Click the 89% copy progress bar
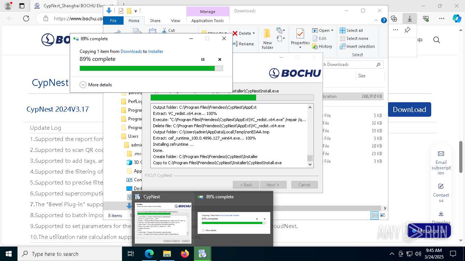 click(x=151, y=68)
